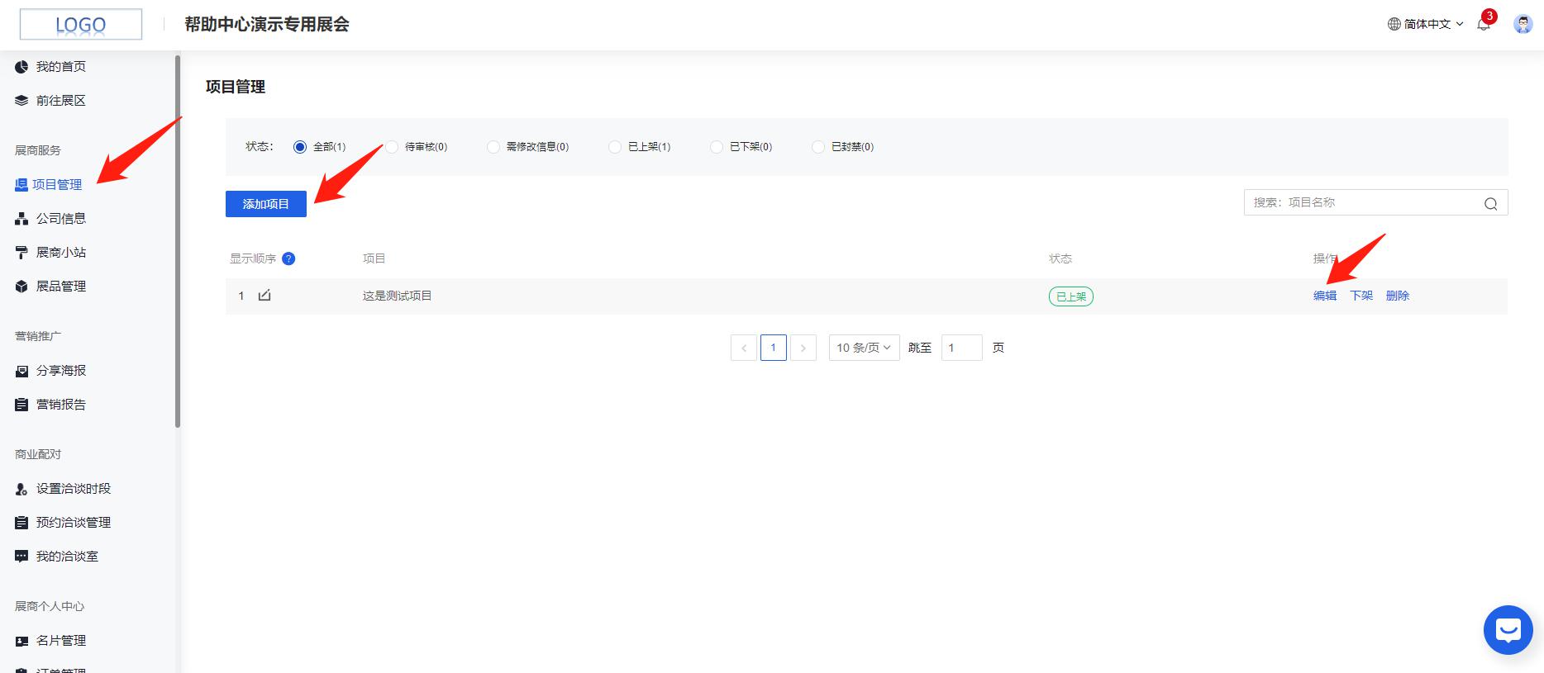Go to next page arrow
1544x673 pixels.
click(x=803, y=348)
